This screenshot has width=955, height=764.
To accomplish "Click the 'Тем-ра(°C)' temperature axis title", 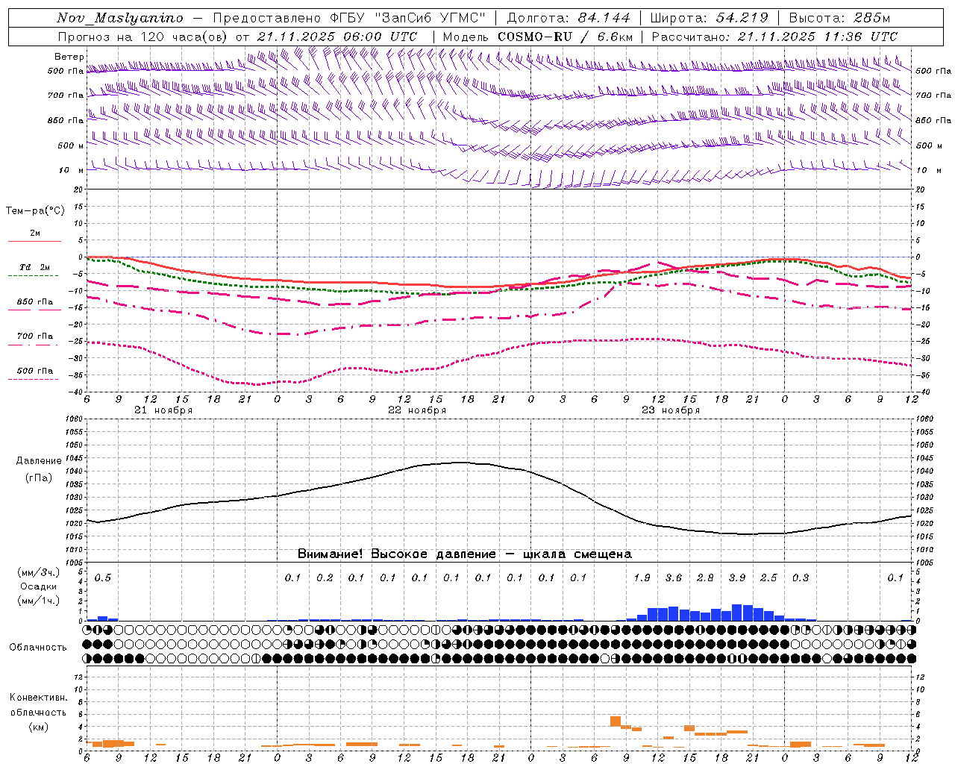I will point(35,211).
